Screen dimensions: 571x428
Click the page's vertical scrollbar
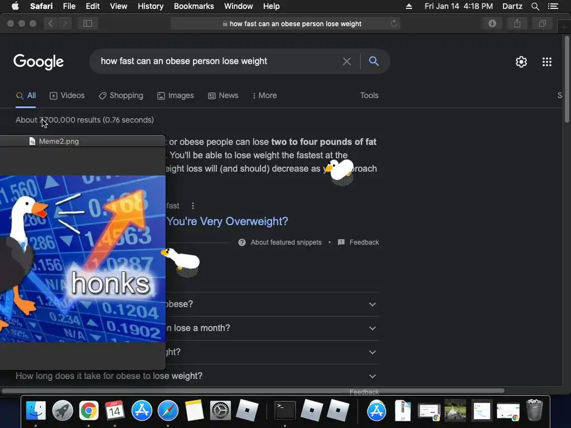click(x=567, y=79)
